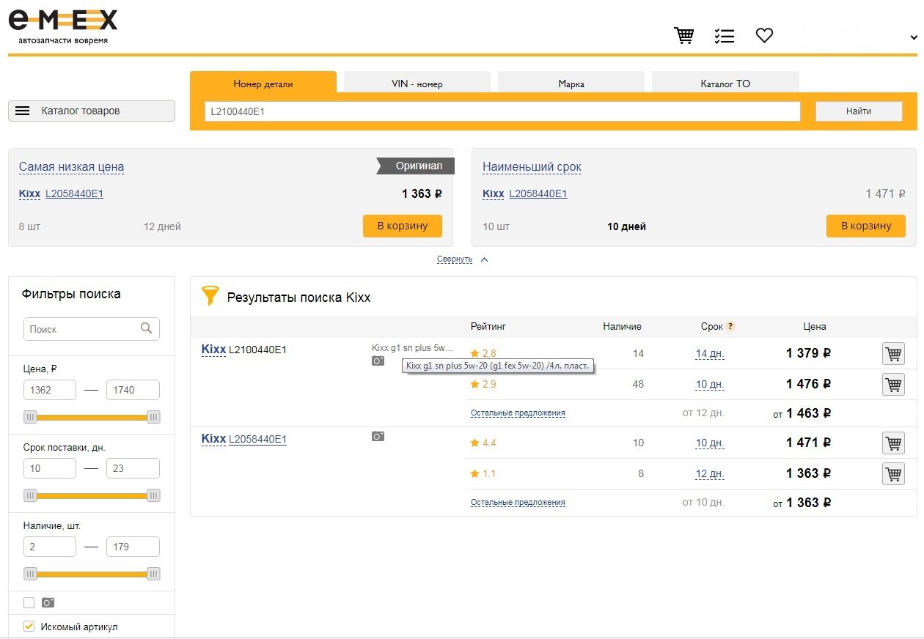Open Самая низкая цена heading link
The height and width of the screenshot is (639, 924).
pos(72,167)
